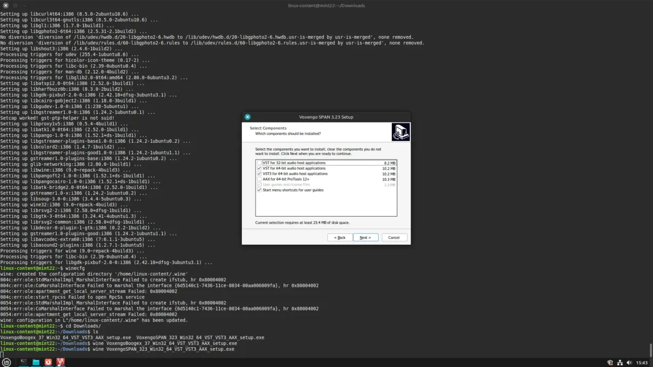Click the installer computer icon in dialog header

pyautogui.click(x=400, y=132)
